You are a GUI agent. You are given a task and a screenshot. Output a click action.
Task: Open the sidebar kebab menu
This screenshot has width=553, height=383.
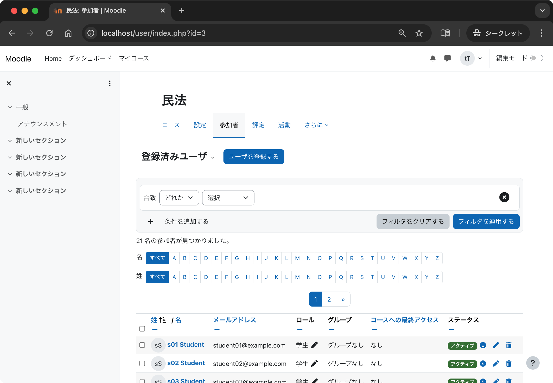pos(110,83)
